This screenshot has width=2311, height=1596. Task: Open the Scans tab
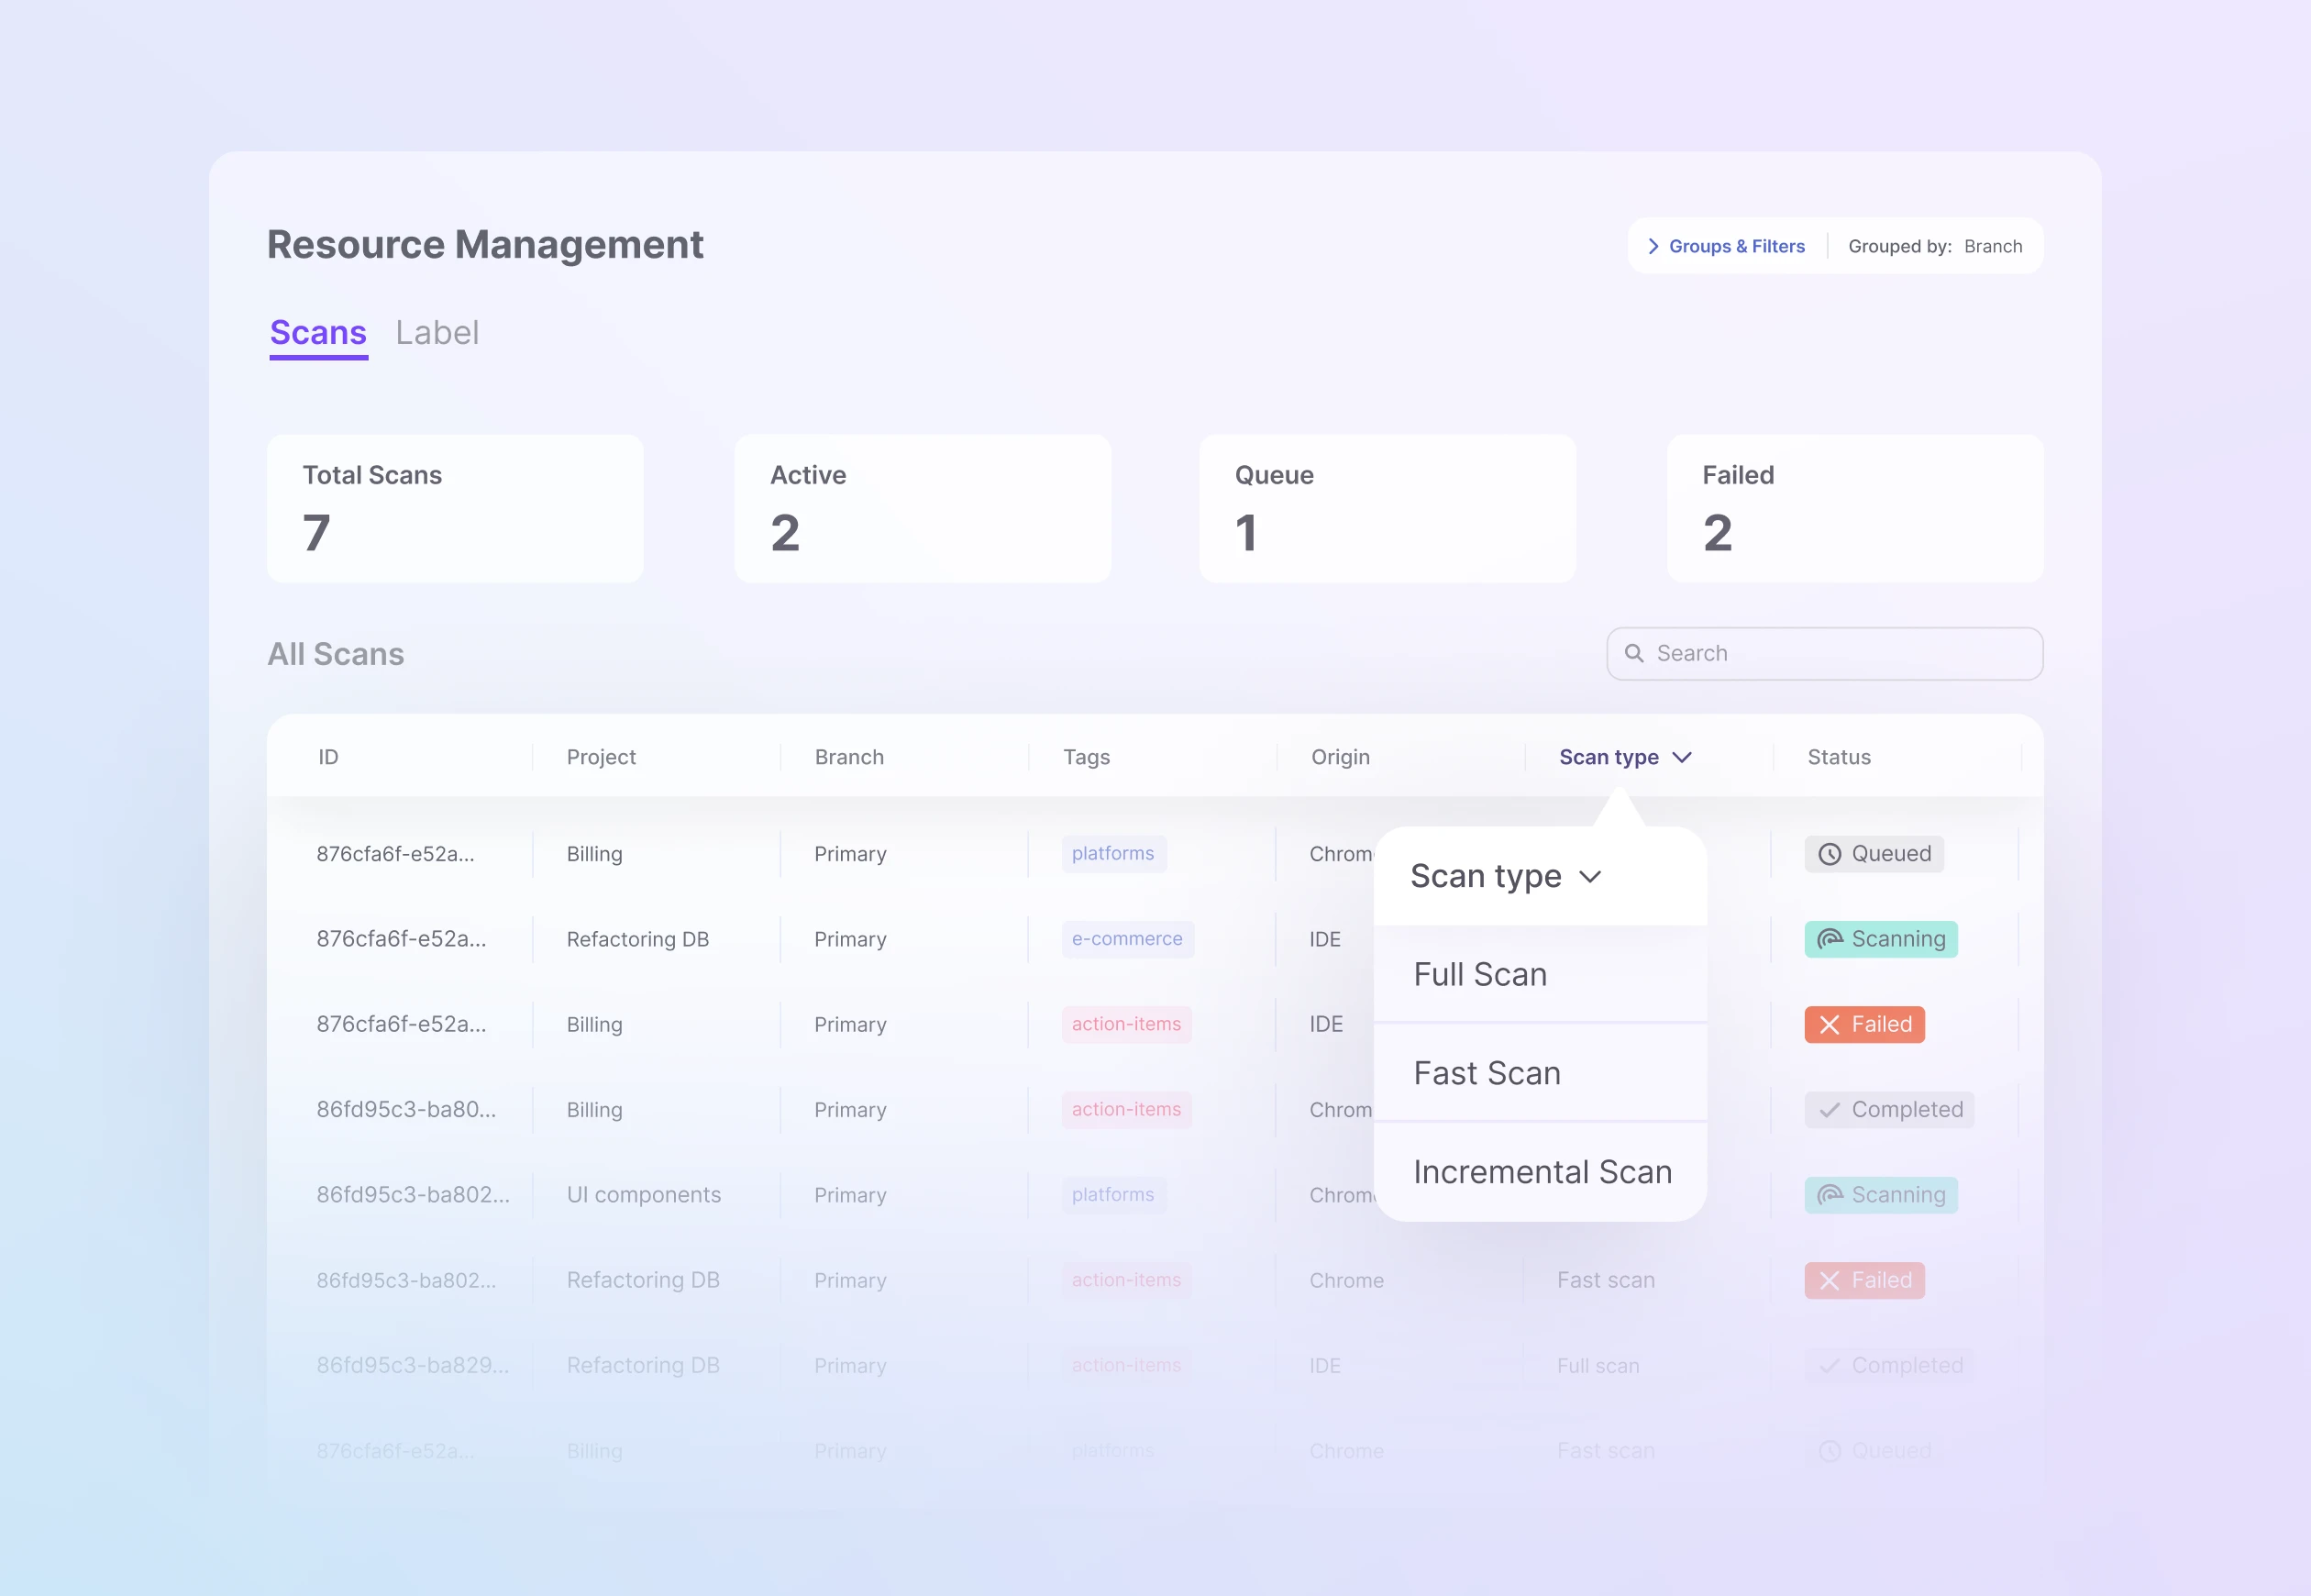pos(318,332)
